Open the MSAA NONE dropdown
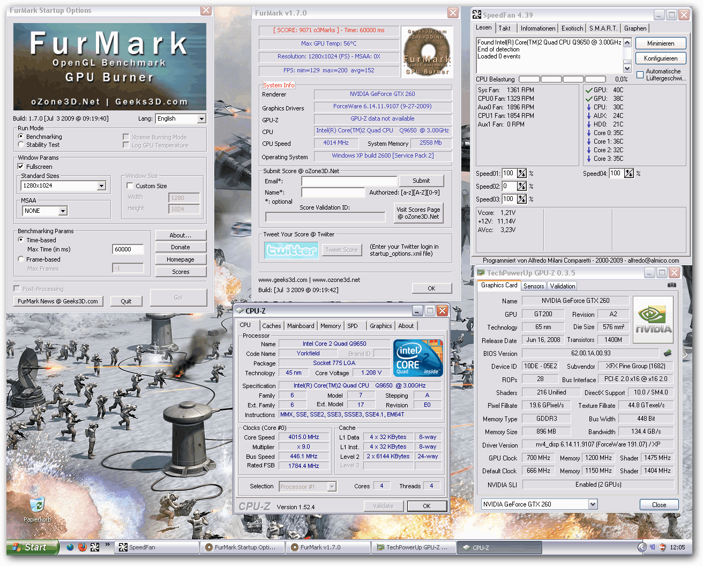Image resolution: width=703 pixels, height=566 pixels. coord(63,211)
